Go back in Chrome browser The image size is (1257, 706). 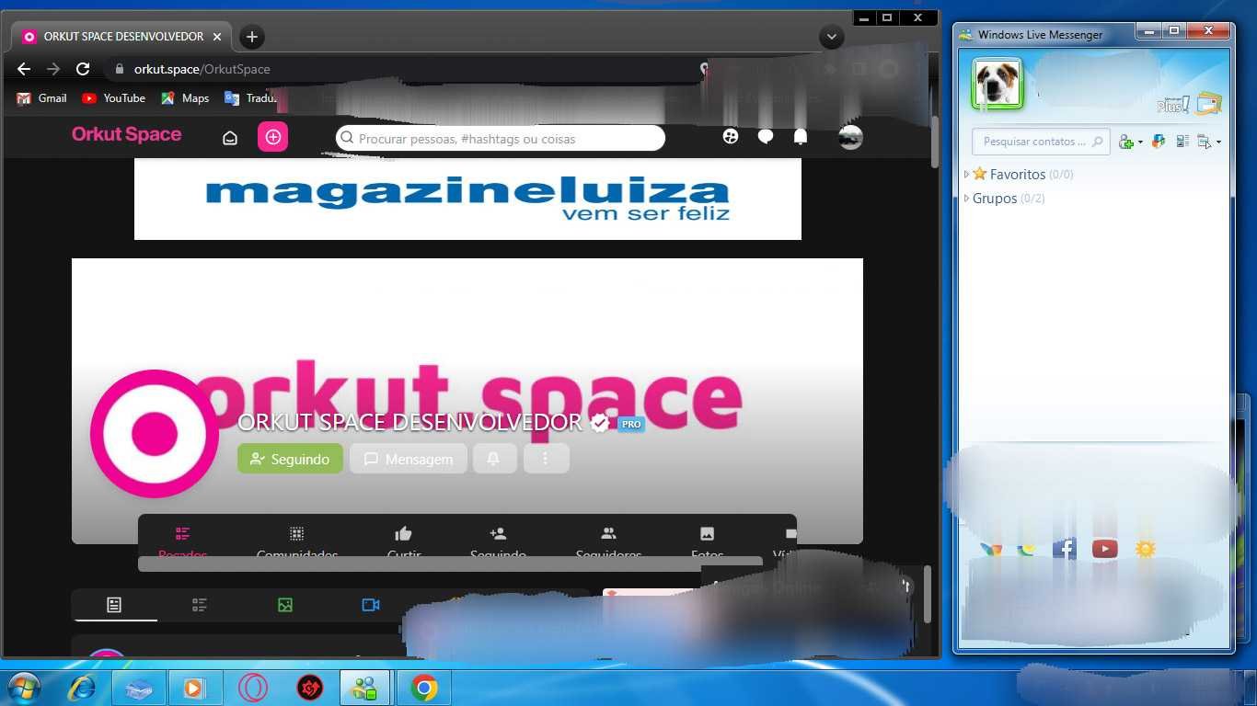(24, 69)
